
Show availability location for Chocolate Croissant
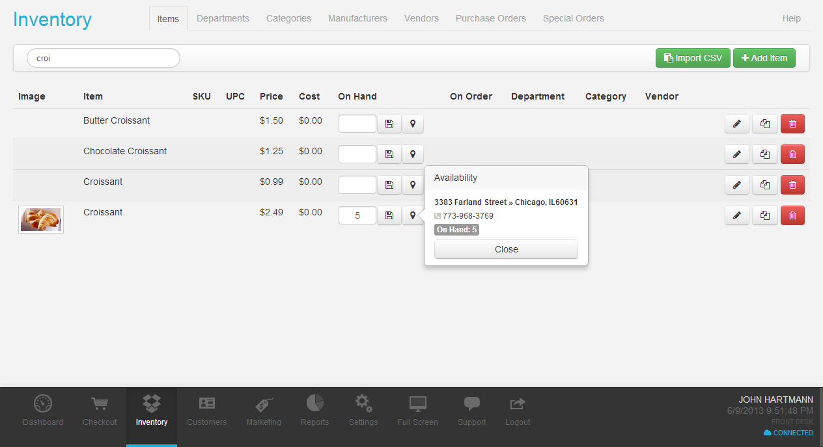coord(413,154)
